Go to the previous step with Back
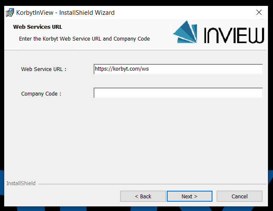 (x=143, y=196)
